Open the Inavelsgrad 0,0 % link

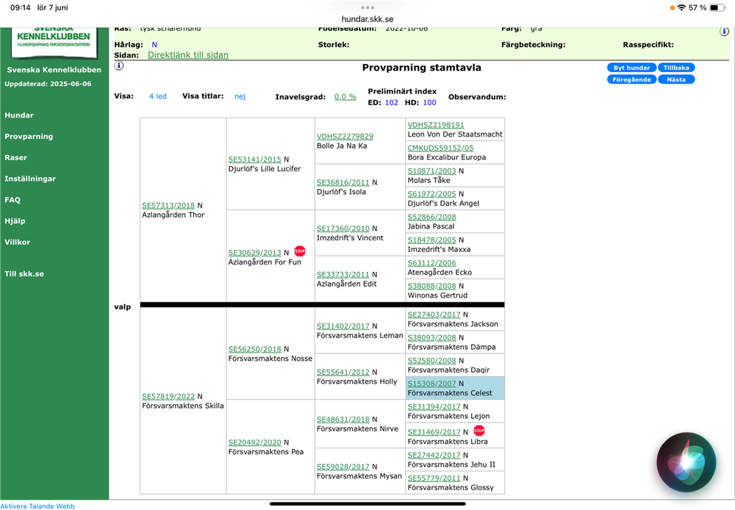[345, 96]
